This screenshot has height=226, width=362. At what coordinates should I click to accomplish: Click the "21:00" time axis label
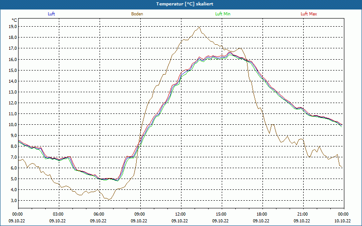[303, 214]
